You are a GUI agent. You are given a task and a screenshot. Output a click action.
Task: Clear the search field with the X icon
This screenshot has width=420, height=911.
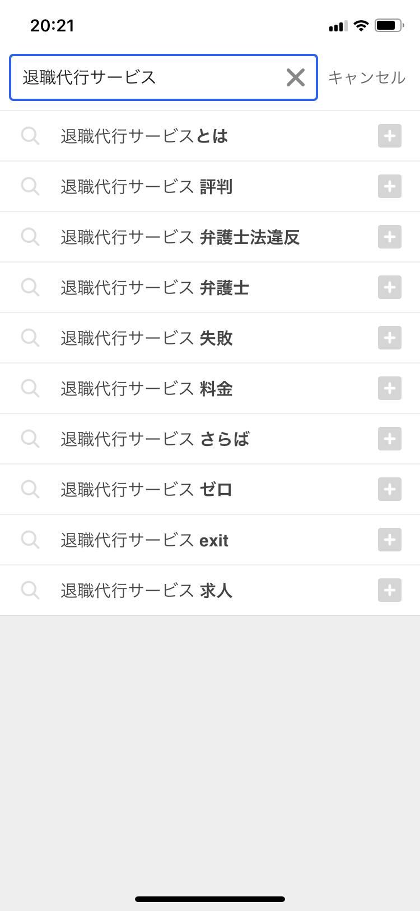[295, 77]
